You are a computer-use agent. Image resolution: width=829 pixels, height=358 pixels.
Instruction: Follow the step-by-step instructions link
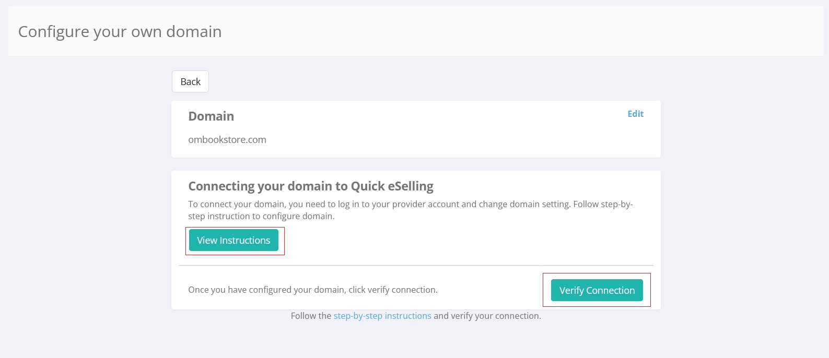(382, 316)
